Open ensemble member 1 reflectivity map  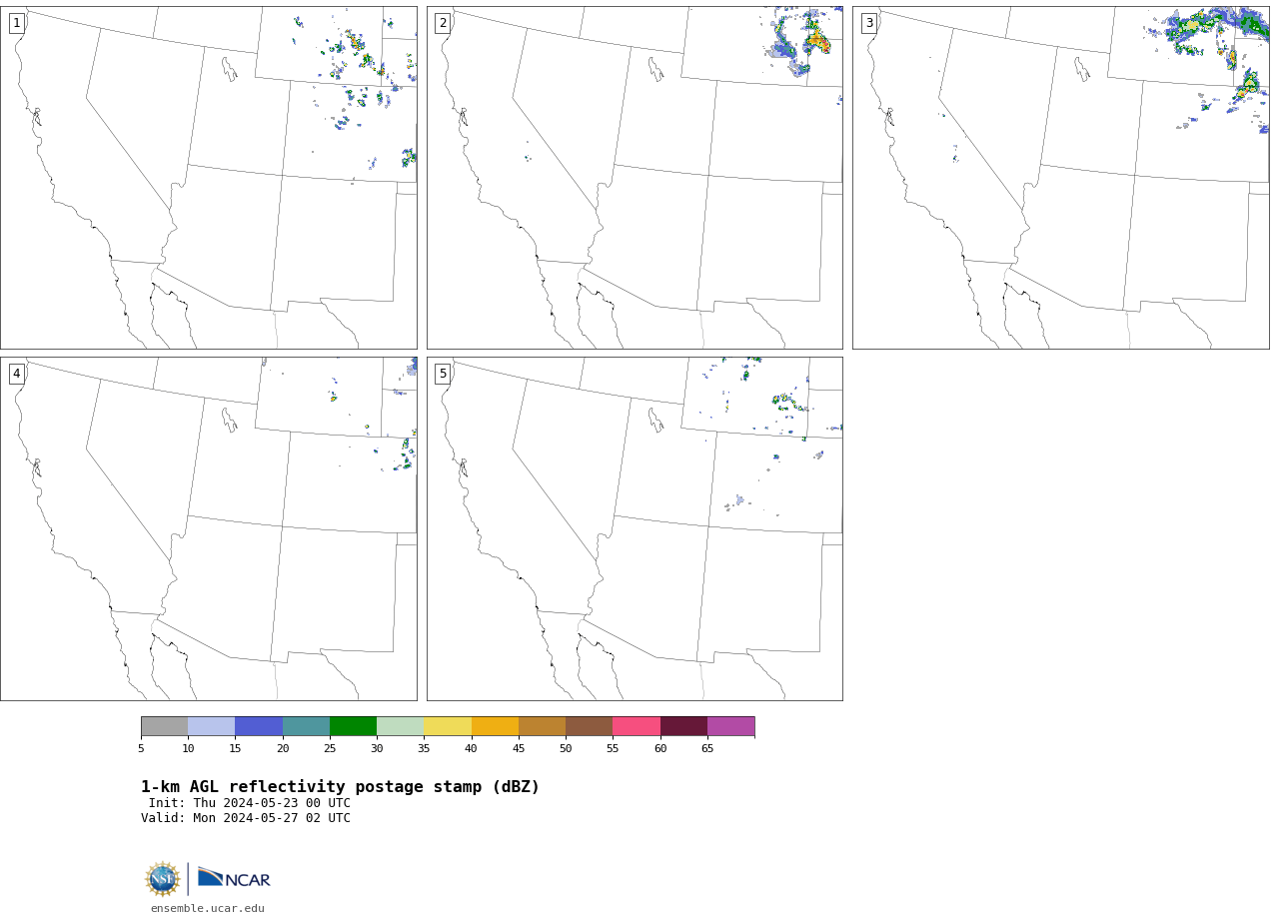tap(208, 178)
